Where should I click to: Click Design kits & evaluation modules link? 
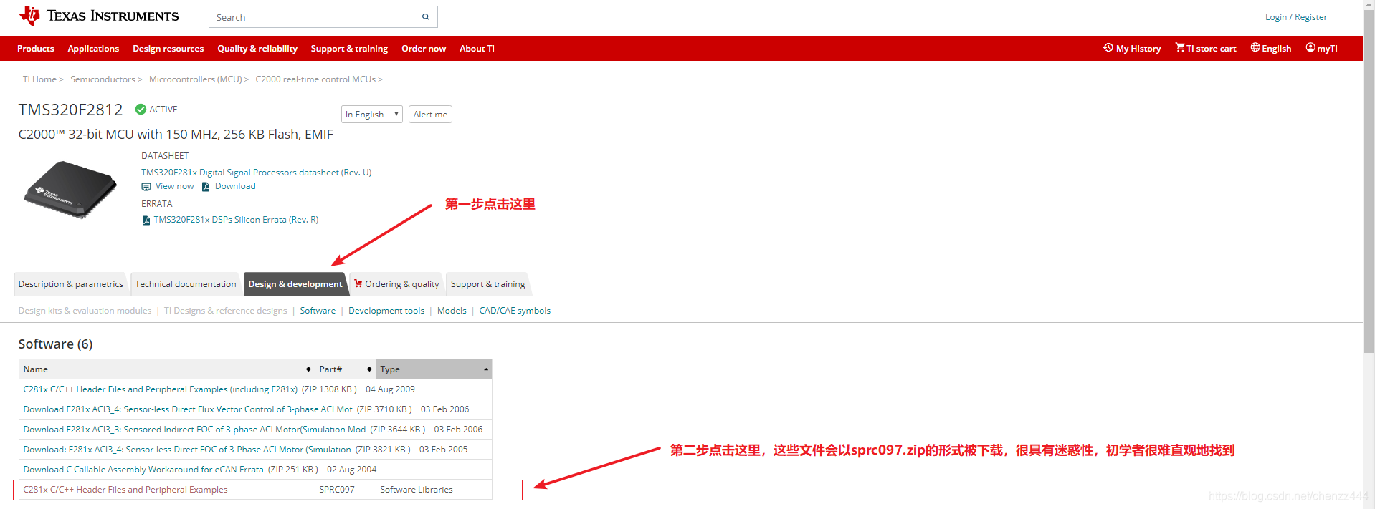(x=85, y=311)
